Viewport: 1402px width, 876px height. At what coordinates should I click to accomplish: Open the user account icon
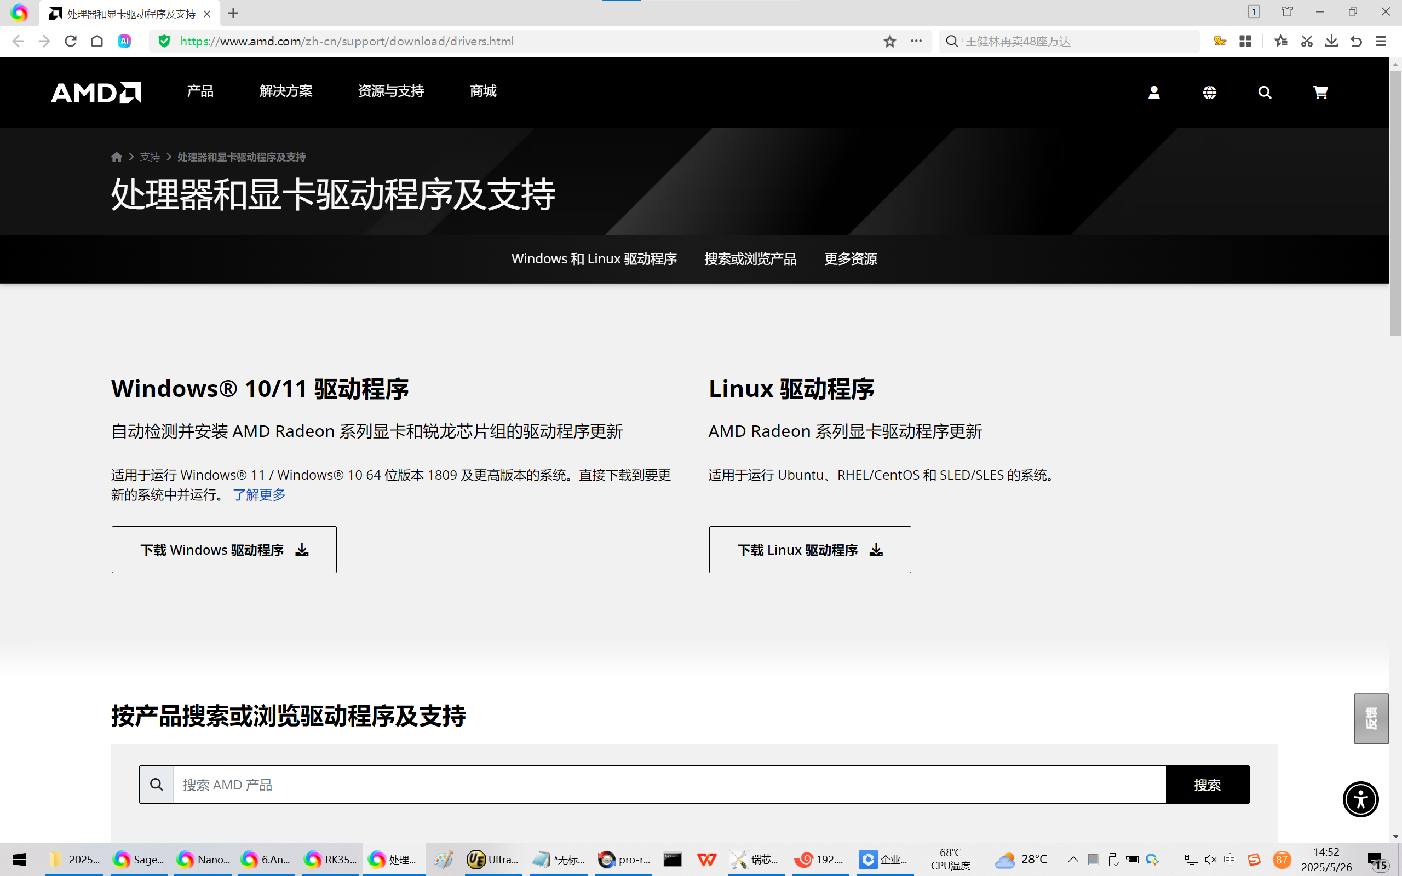click(1153, 92)
